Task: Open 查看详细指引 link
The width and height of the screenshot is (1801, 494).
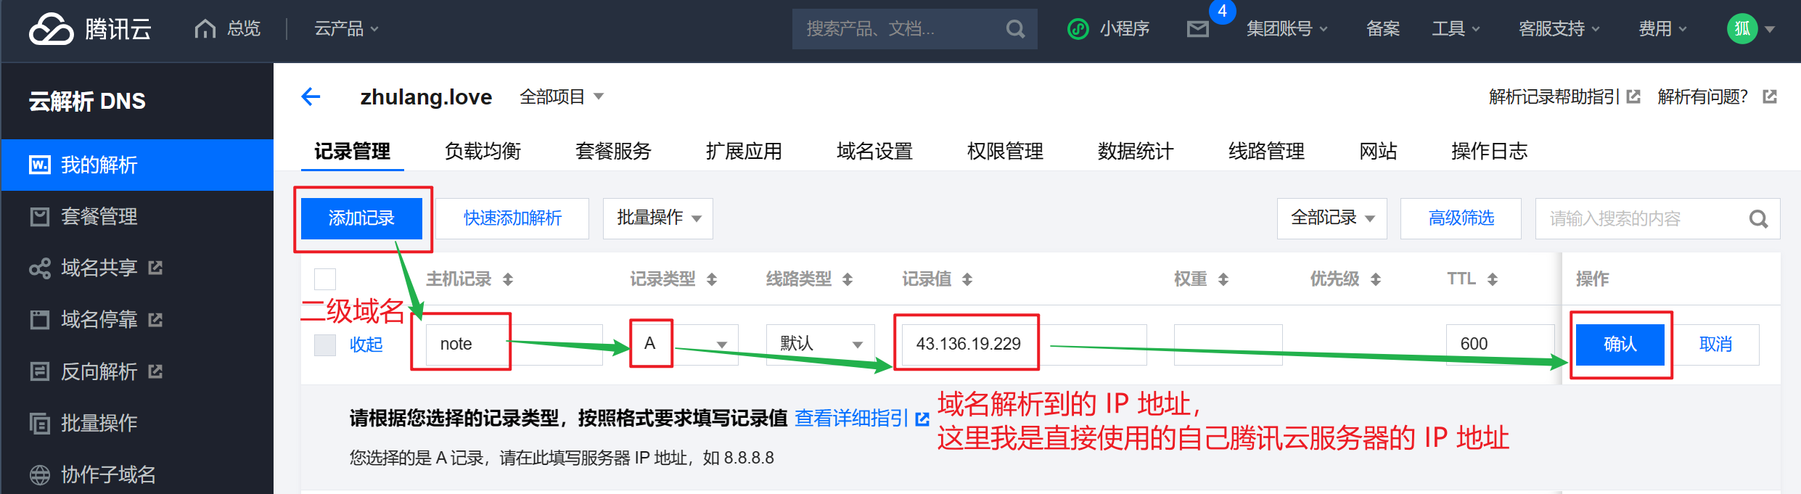Action: [x=852, y=419]
